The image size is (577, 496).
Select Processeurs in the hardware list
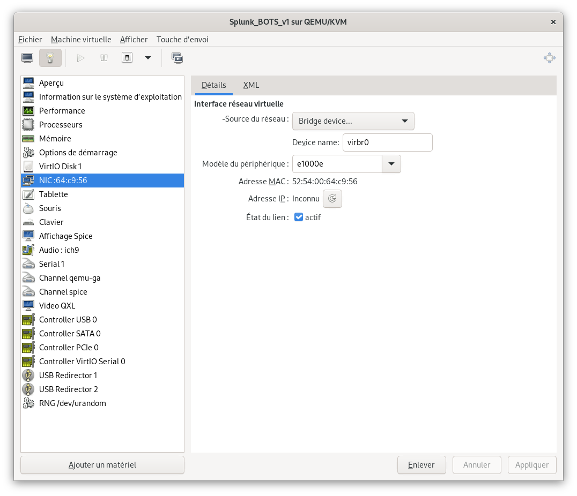click(61, 125)
